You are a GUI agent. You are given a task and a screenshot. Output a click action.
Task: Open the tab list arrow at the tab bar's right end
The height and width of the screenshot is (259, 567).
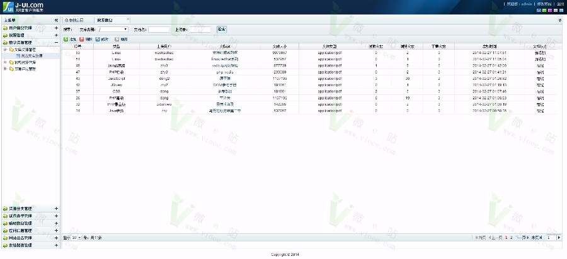coord(560,20)
